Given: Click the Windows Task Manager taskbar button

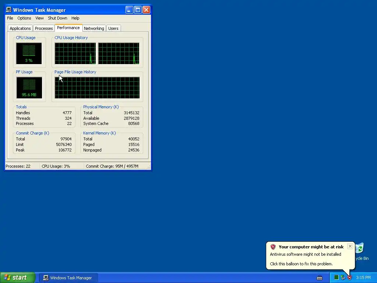Looking at the screenshot, I should [x=68, y=278].
